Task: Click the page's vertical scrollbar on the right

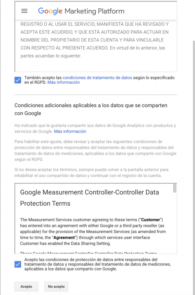Action: [x=193, y=144]
